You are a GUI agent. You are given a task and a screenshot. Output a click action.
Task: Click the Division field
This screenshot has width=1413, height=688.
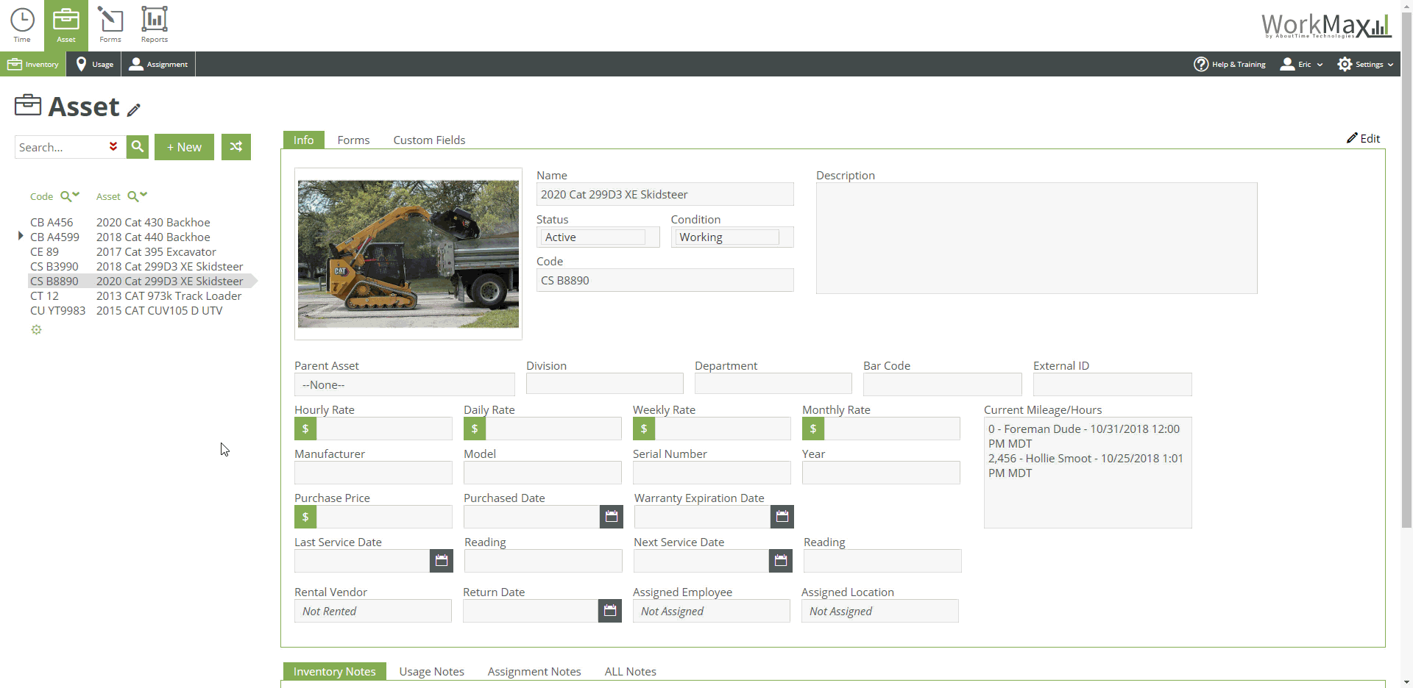(604, 384)
